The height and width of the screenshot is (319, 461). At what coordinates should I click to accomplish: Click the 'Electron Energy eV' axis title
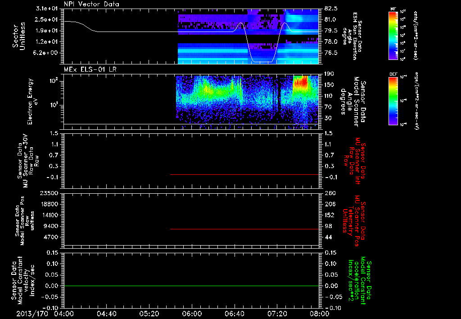[32, 101]
